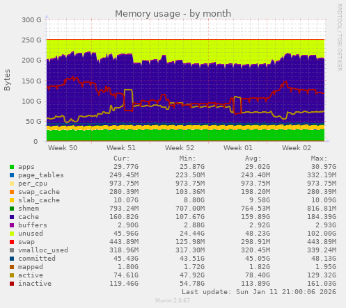
Task: Click the inactive legend label
Action: point(35,284)
